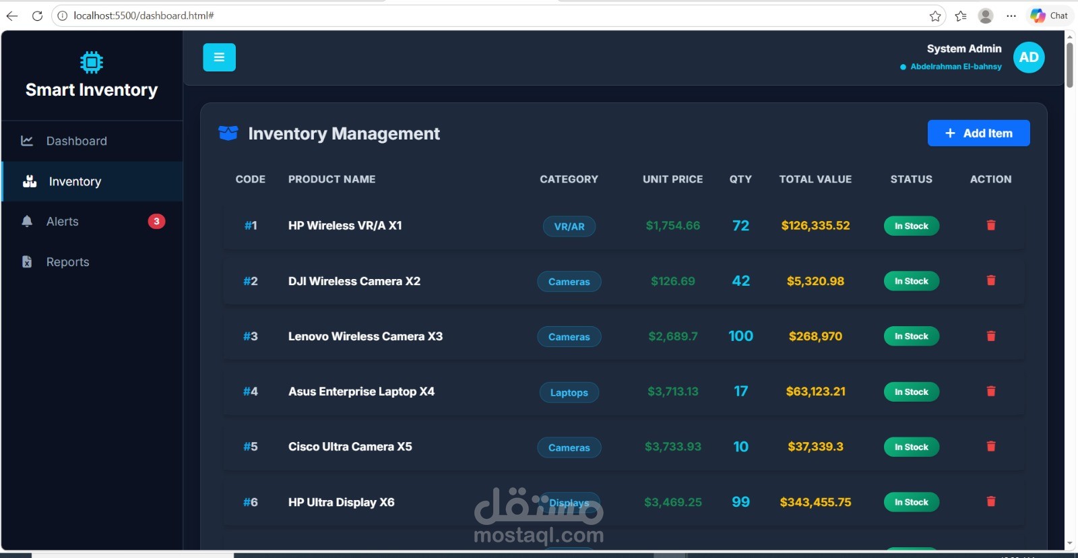
Task: Click the page vertical scrollbar
Action: tap(1069, 290)
